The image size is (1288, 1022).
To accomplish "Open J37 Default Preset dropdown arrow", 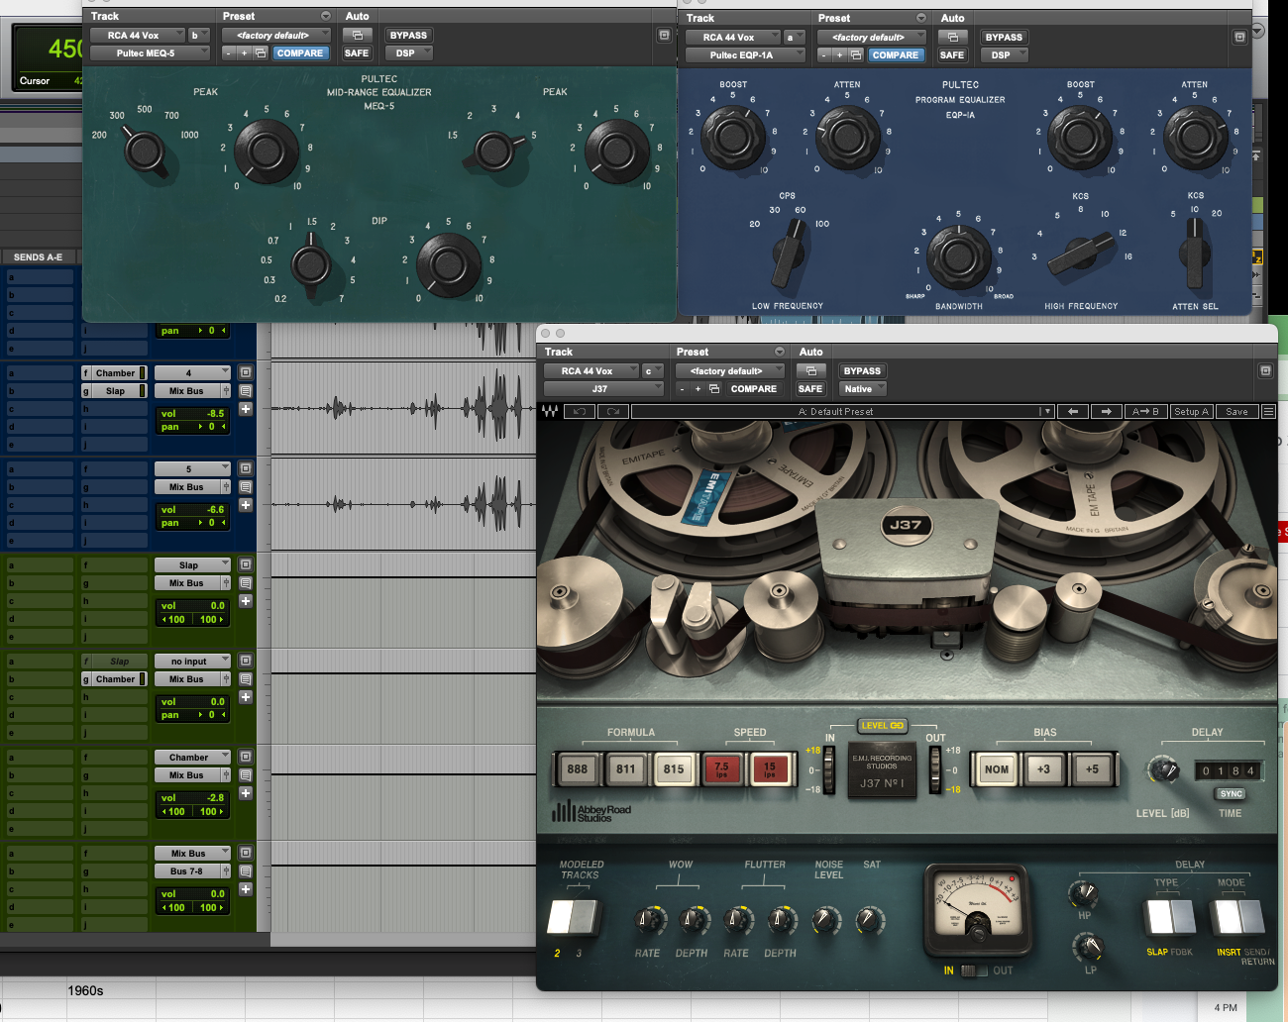I will click(1045, 411).
